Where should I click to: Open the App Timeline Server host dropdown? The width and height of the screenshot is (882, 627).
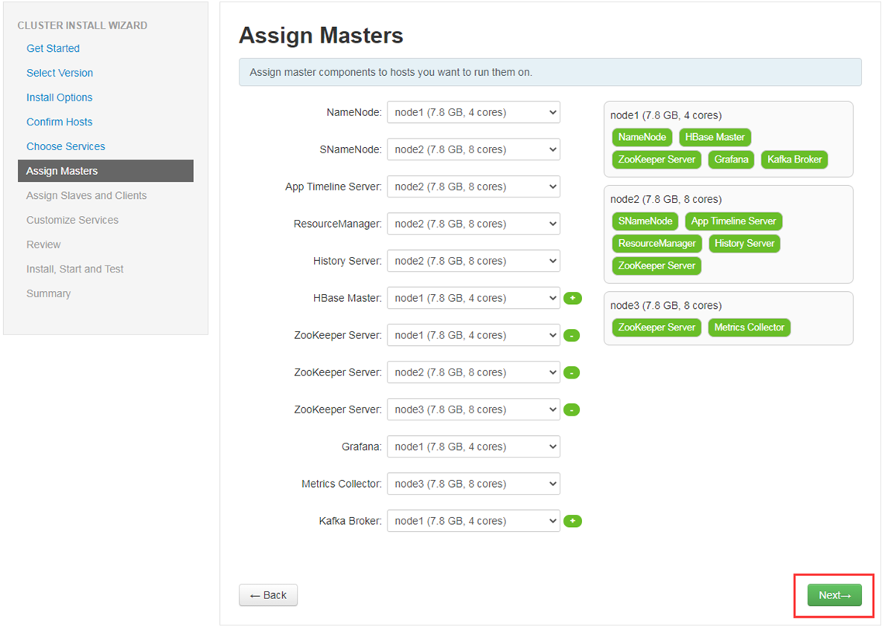click(x=474, y=187)
